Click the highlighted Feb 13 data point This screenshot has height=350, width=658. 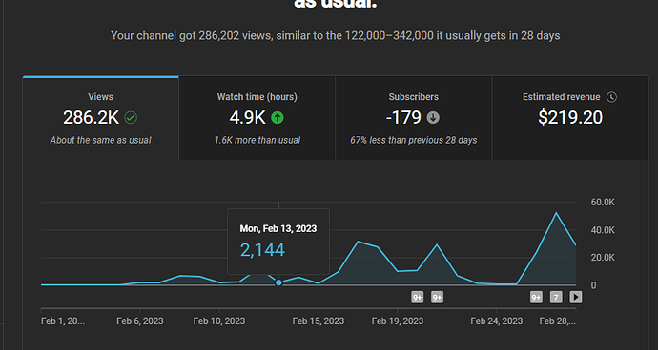[278, 282]
